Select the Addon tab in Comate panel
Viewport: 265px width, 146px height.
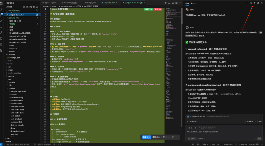(x=193, y=3)
